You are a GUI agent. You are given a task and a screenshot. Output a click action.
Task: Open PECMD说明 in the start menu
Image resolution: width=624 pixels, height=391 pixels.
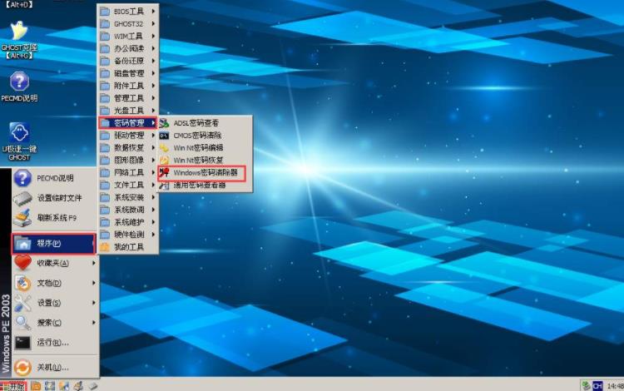point(55,178)
